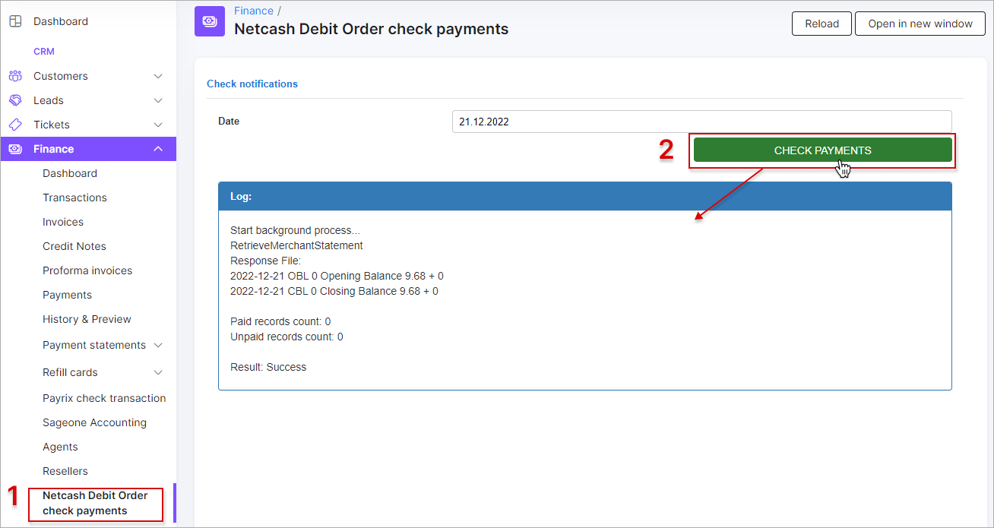This screenshot has width=994, height=528.
Task: Open the Dashboard using its sidebar icon
Action: [15, 21]
